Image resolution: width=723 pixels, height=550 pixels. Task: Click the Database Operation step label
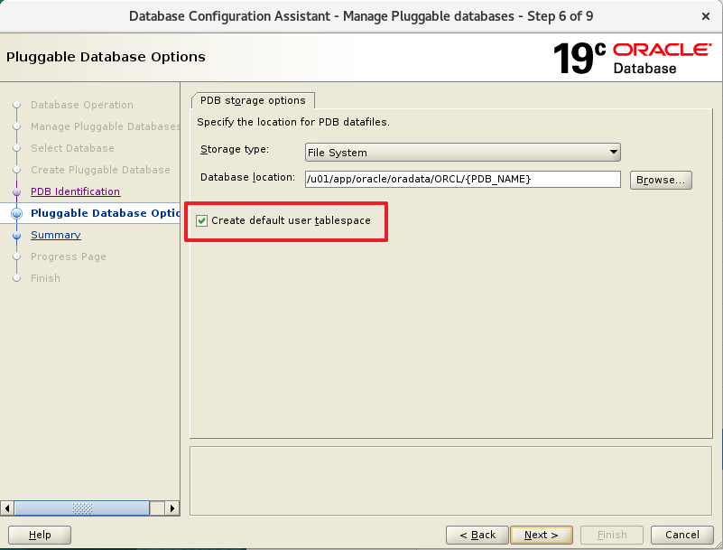[x=82, y=105]
